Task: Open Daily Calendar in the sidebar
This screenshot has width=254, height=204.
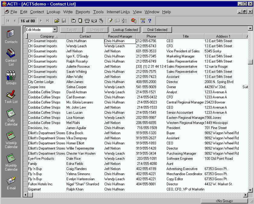Action: point(11,117)
